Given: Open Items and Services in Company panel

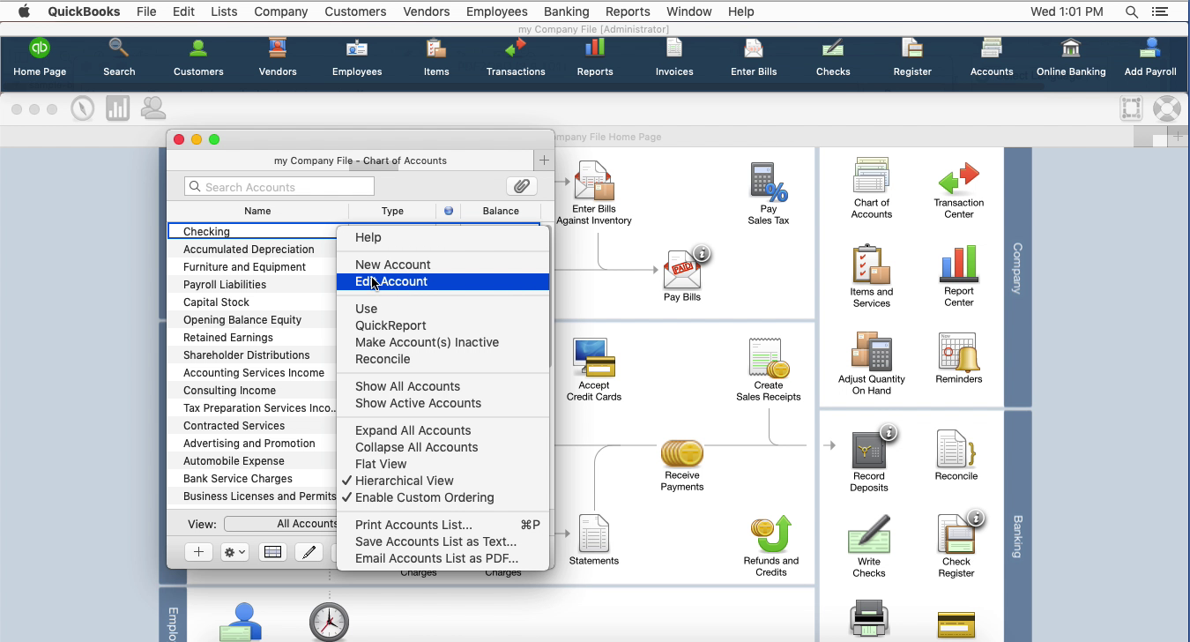Looking at the screenshot, I should [872, 276].
